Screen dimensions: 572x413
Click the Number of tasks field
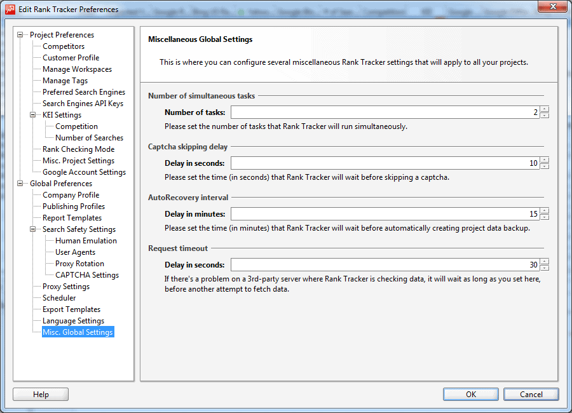point(385,112)
